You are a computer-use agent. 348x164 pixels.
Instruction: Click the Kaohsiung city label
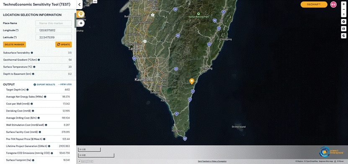coord(144,79)
